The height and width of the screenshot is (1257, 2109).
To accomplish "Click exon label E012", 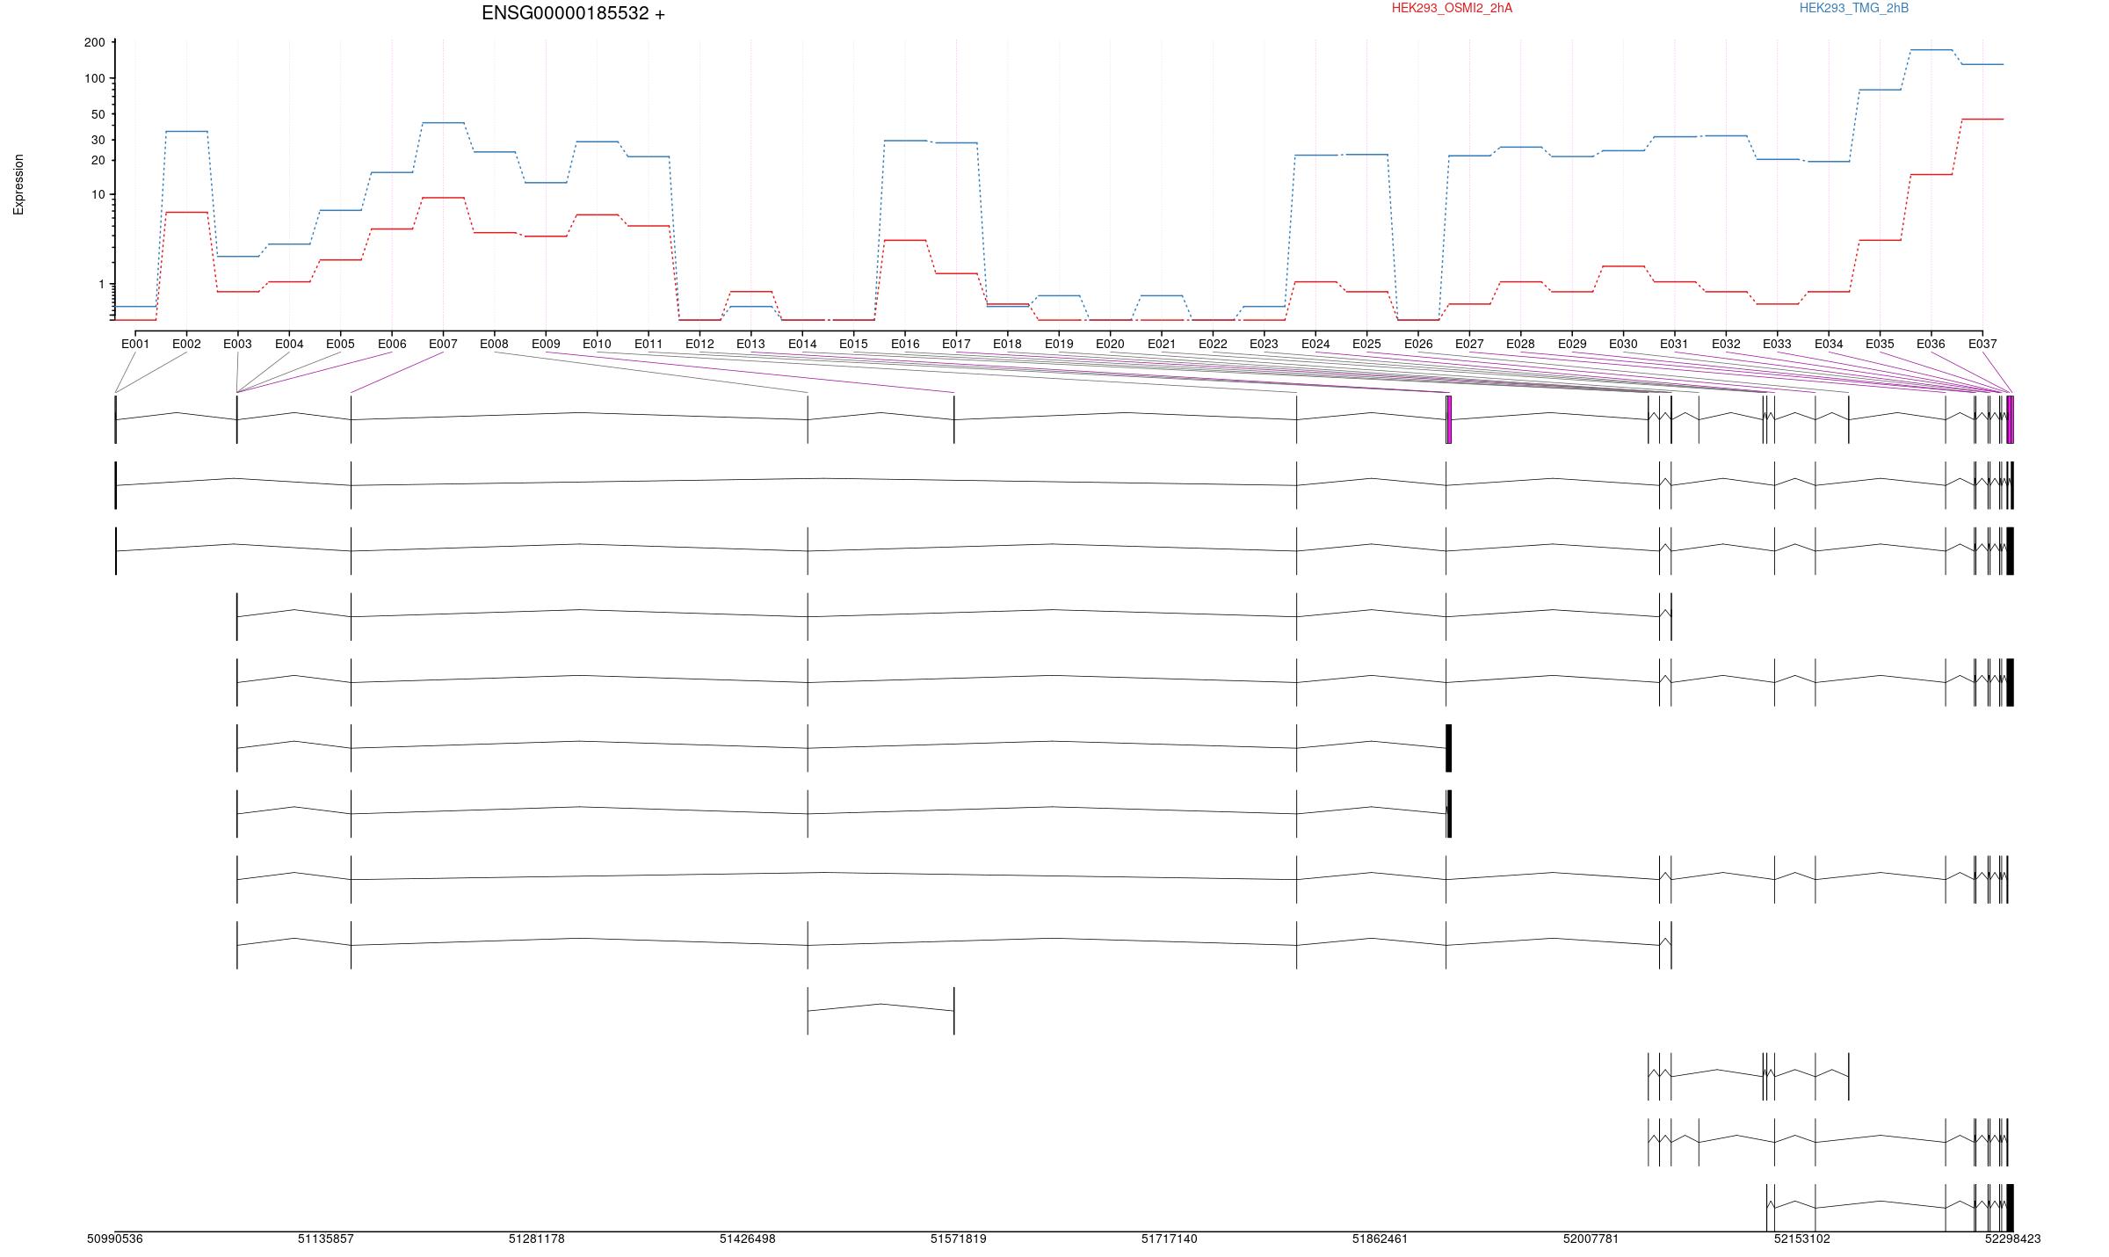I will point(699,344).
